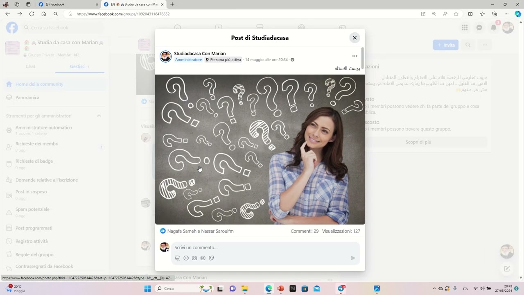The height and width of the screenshot is (295, 524).
Task: Click the blue like reaction icon
Action: [x=163, y=231]
